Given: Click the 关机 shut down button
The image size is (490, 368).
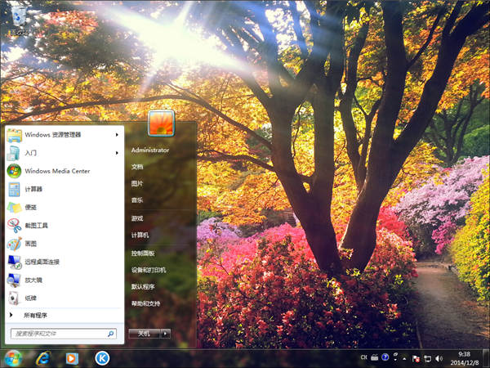Looking at the screenshot, I should click(145, 334).
